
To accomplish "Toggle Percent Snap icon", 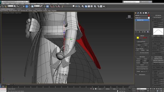I will click(56, 6).
